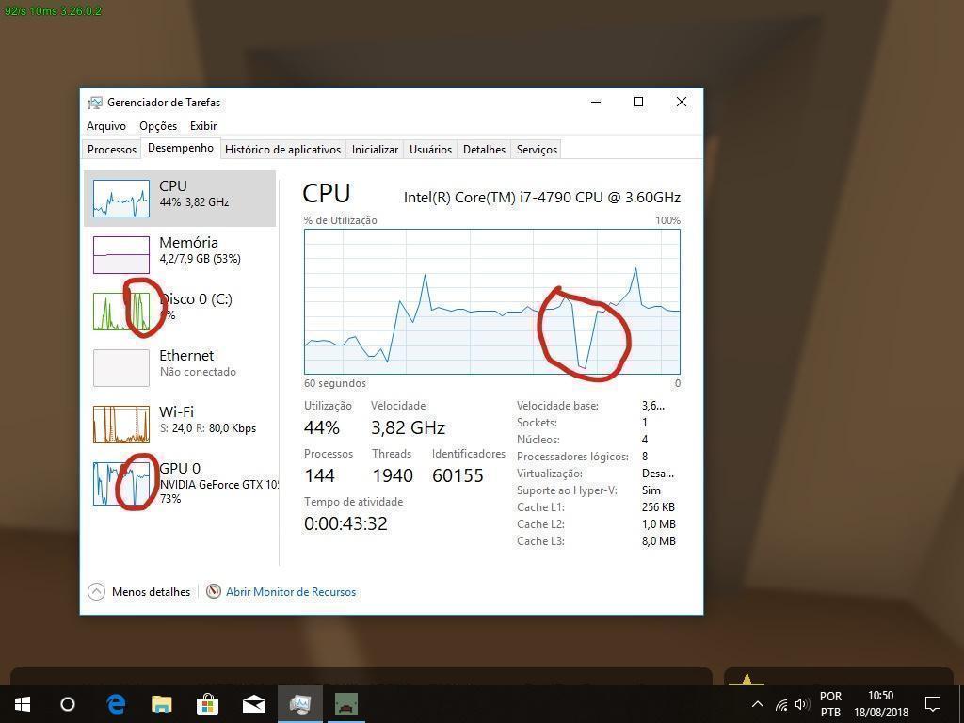964x723 pixels.
Task: Open the Disco 0 (C:) performance entry
Action: 180,311
